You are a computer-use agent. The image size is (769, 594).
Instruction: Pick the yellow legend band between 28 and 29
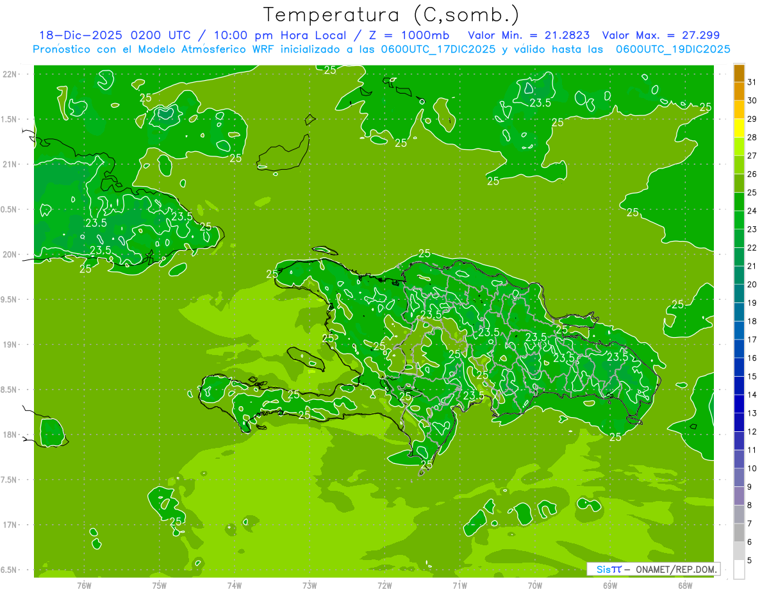coord(739,128)
